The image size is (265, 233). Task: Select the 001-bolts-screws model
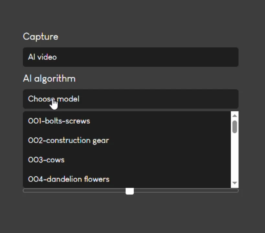[59, 121]
